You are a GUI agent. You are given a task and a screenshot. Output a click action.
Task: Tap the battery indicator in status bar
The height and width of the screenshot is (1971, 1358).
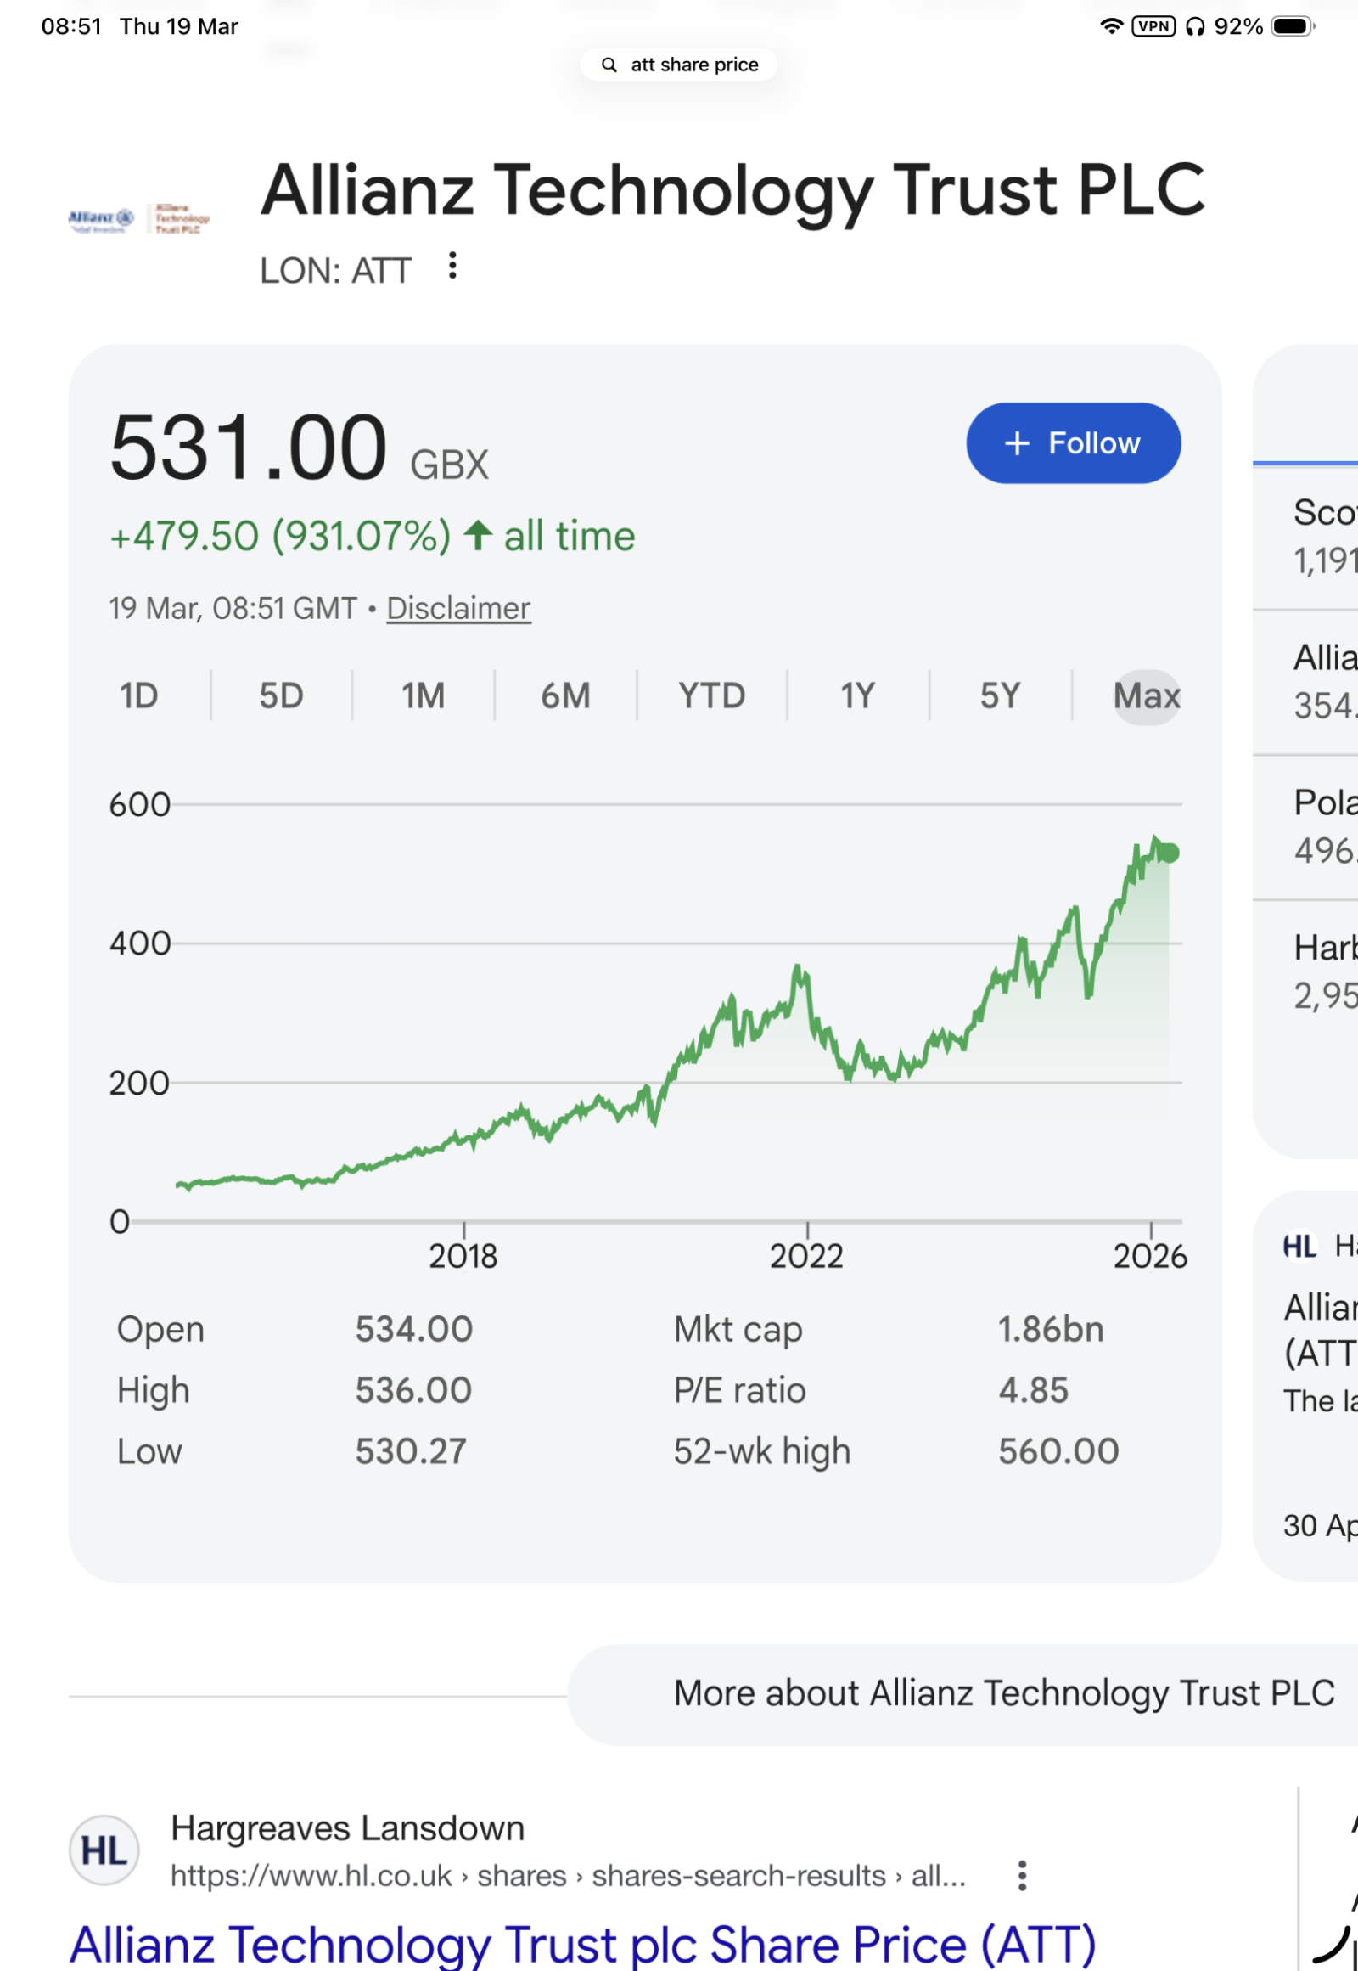point(1292,26)
